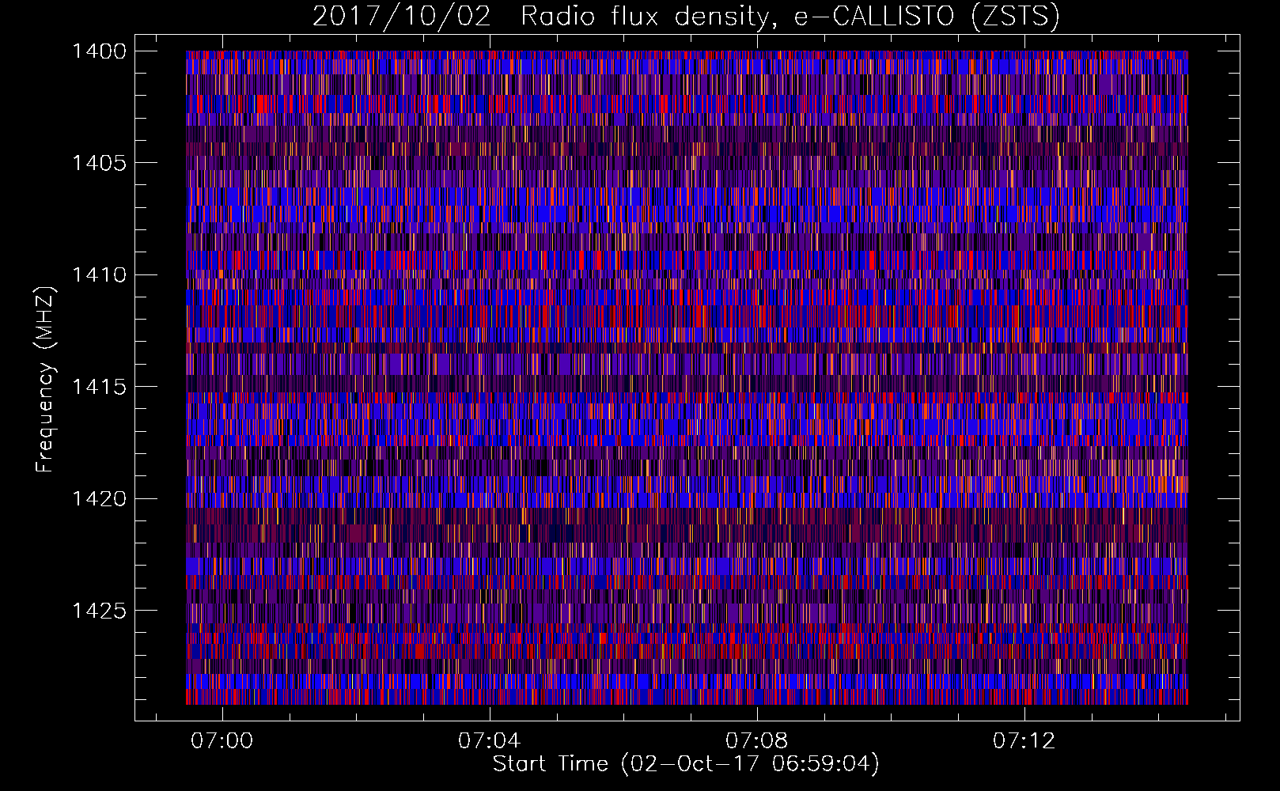
Task: Click the 1405 frequency tick label
Action: click(99, 163)
